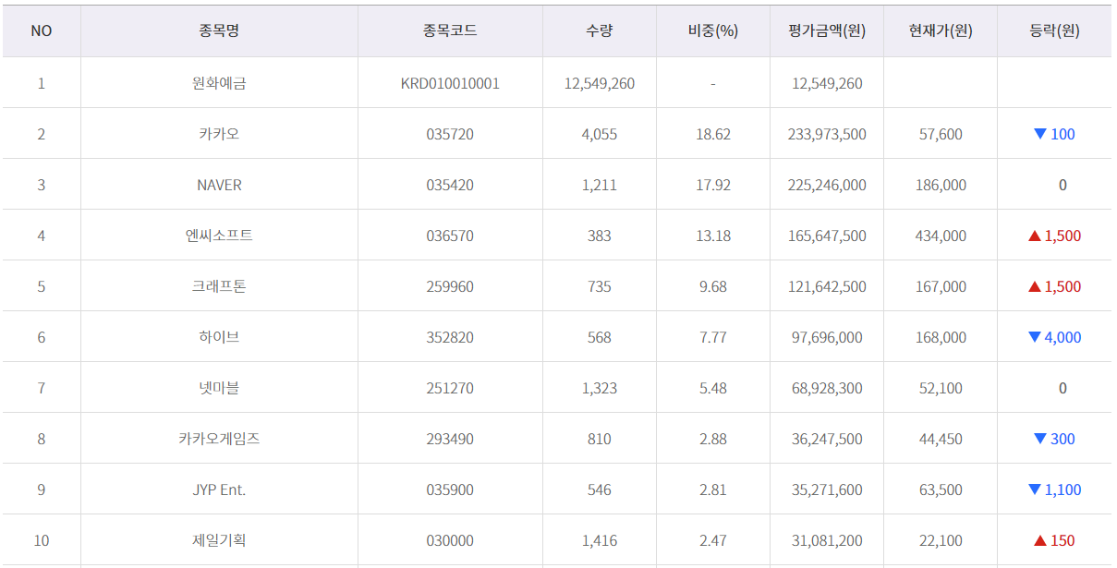Click the current price 22,100
This screenshot has height=568, width=1117.
tap(941, 540)
